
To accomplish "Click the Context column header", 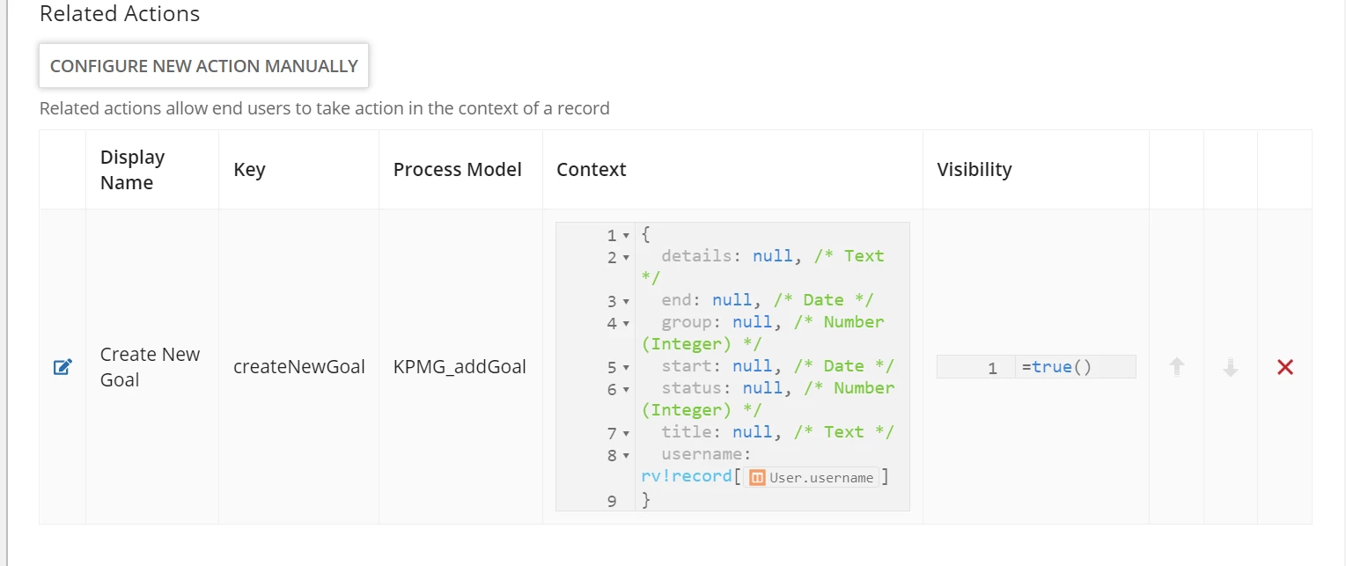I will [591, 170].
